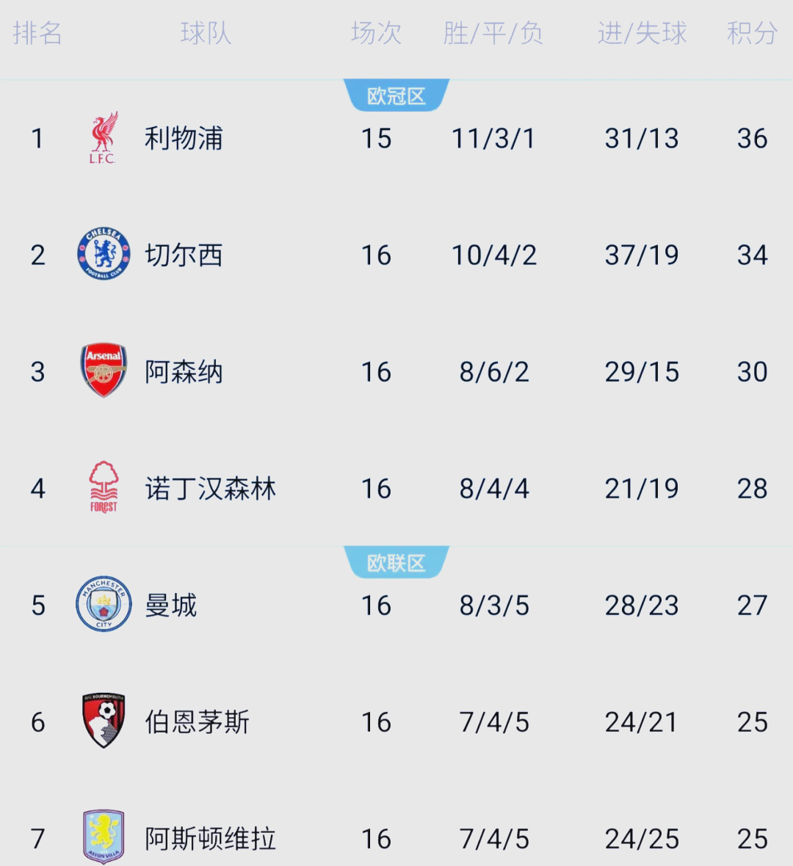Open team name 切尔西

[184, 255]
